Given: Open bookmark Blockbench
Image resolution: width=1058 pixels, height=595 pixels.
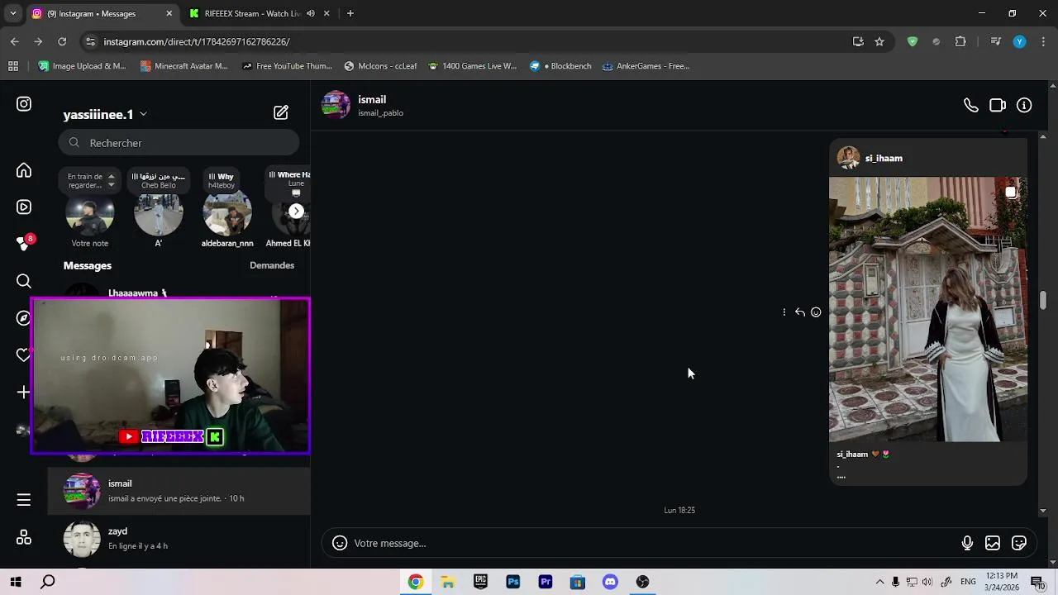Looking at the screenshot, I should (560, 66).
